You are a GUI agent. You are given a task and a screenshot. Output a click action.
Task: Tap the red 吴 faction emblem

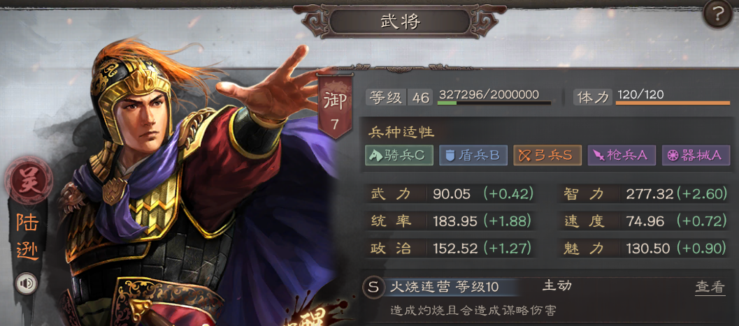[x=29, y=180]
